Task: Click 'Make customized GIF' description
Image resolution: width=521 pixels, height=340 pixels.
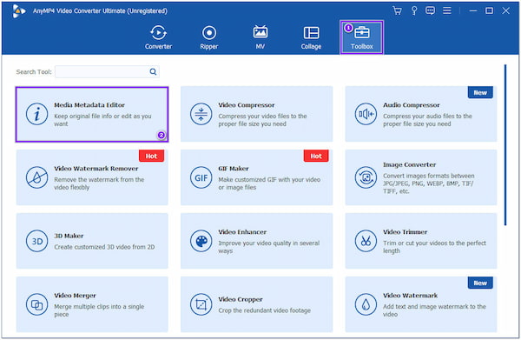Action: pos(269,183)
